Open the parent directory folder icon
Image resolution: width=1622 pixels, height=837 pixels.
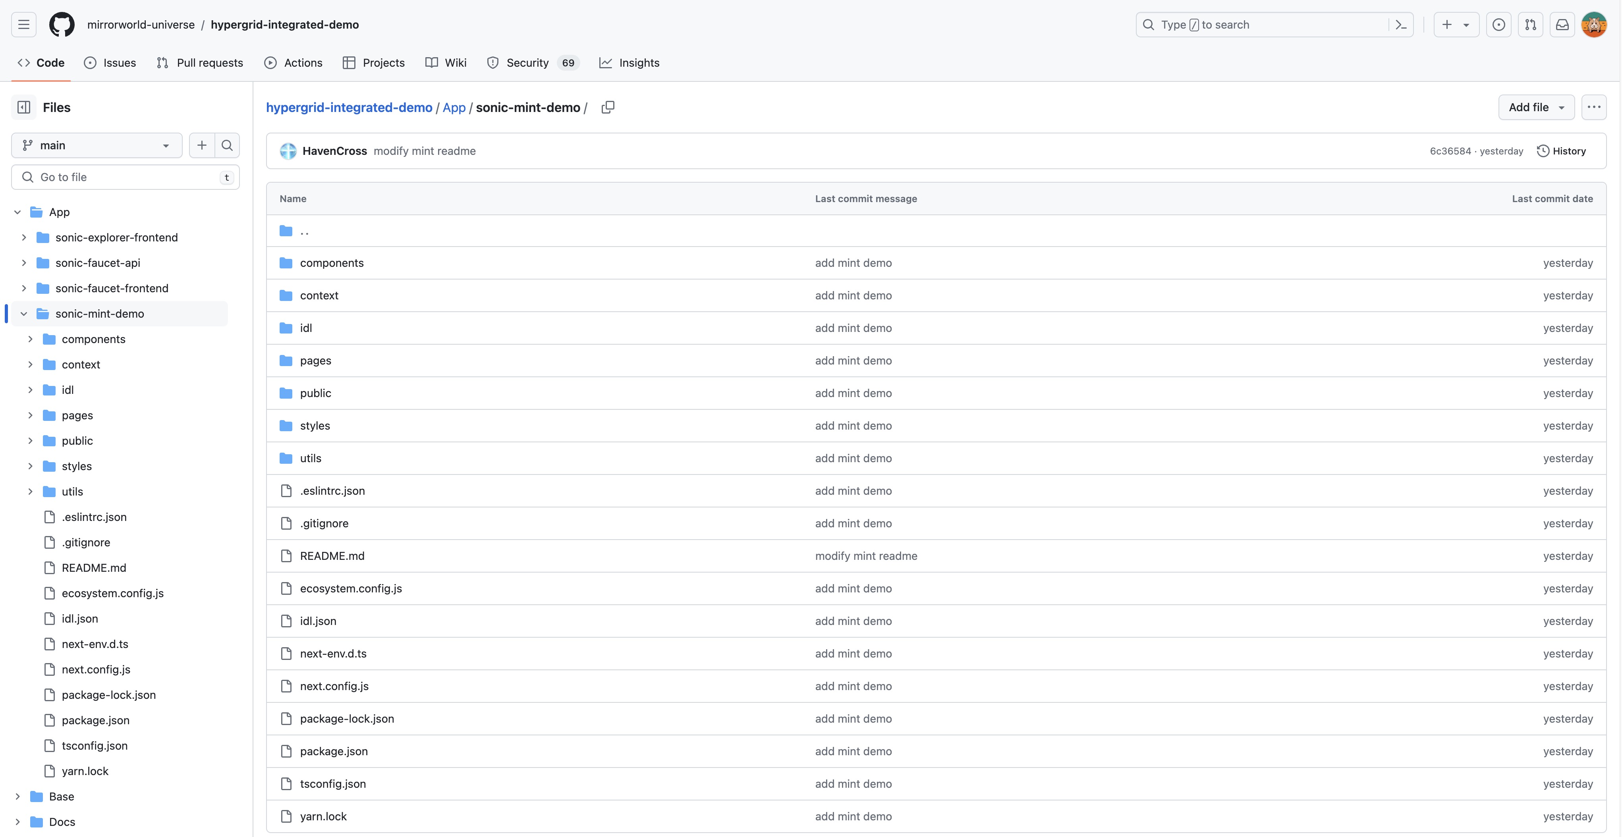point(286,231)
